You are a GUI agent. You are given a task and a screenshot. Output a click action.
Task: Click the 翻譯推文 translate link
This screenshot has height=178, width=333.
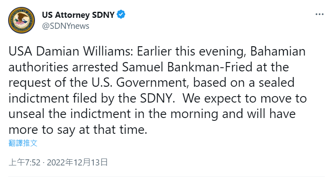pyautogui.click(x=23, y=143)
